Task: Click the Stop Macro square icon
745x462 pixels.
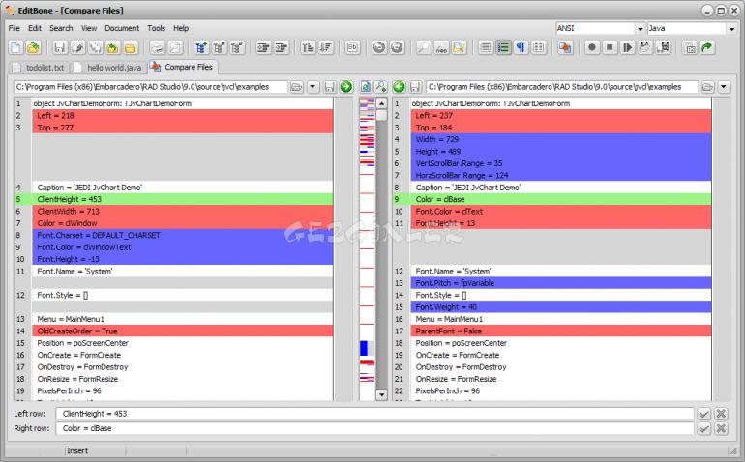Action: coord(610,47)
